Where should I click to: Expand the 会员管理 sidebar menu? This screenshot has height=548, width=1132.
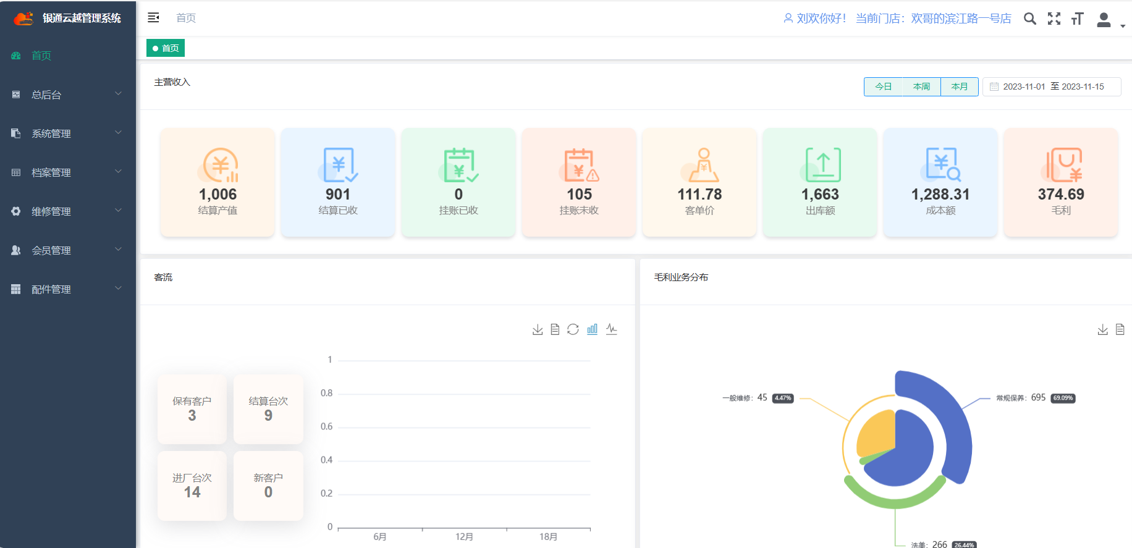pyautogui.click(x=68, y=250)
